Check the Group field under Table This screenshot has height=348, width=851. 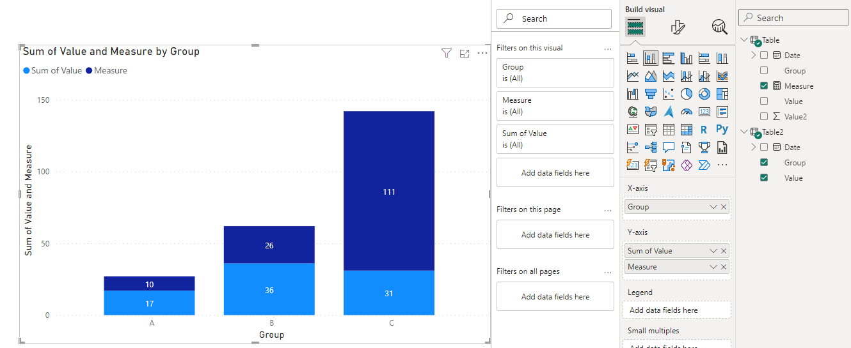(764, 70)
